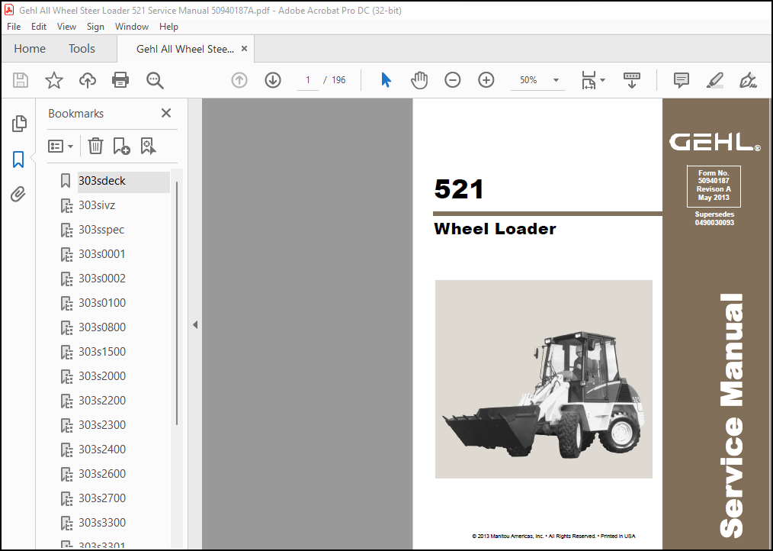
Task: Click the bookmarks panel scrollbar
Action: pyautogui.click(x=177, y=302)
